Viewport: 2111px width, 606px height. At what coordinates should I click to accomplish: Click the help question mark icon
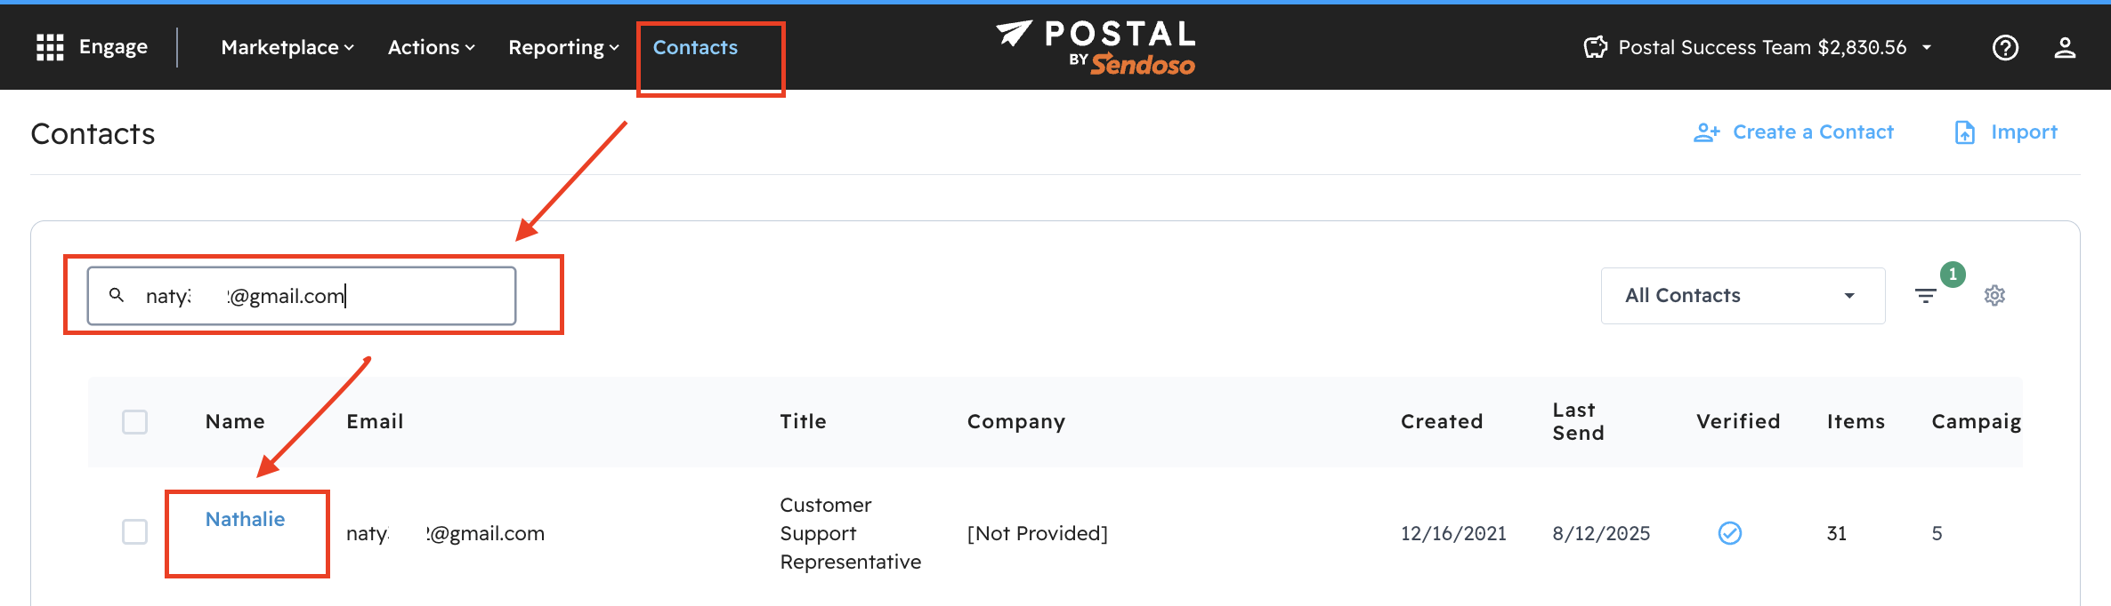tap(2005, 47)
